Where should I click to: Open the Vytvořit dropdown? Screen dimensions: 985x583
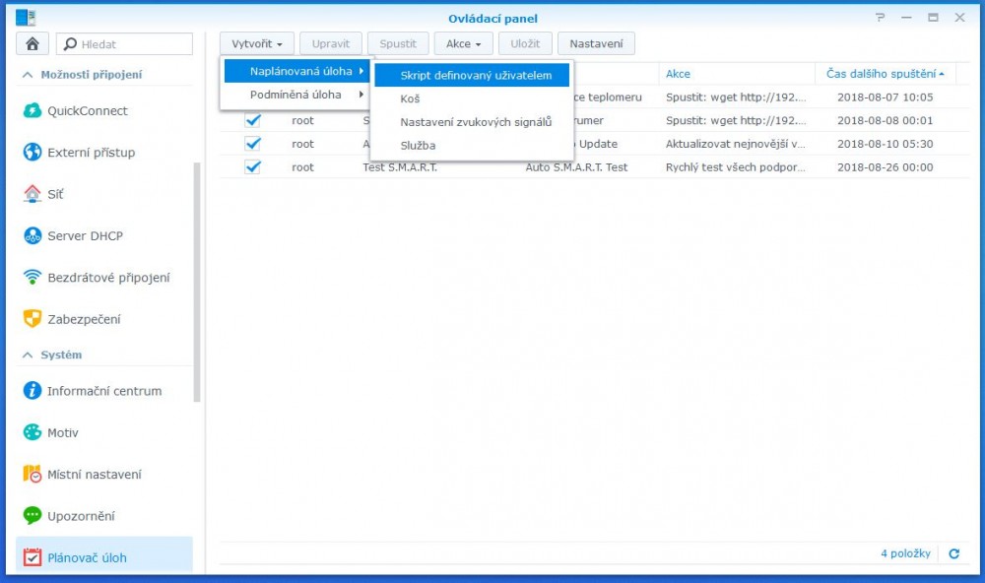coord(256,43)
